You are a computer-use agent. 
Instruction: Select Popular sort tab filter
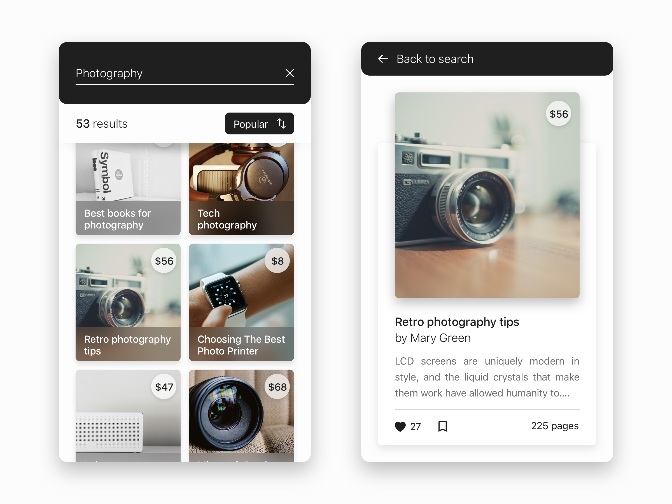(x=260, y=124)
